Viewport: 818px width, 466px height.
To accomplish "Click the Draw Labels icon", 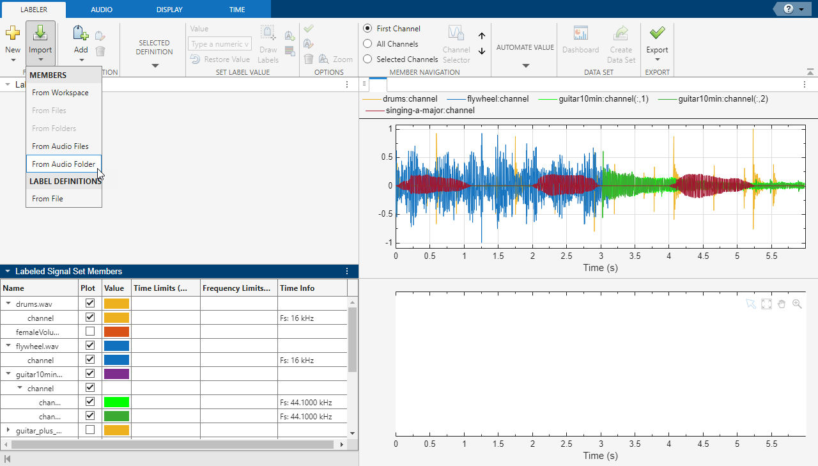I will pyautogui.click(x=268, y=33).
